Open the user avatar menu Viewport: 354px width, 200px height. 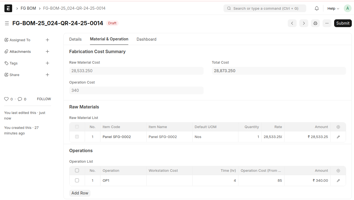347,9
